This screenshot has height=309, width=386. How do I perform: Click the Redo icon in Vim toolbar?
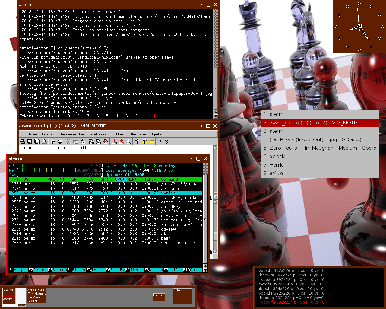60,142
